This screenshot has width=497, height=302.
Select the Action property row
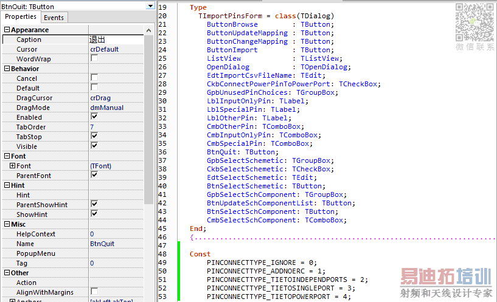coord(72,283)
